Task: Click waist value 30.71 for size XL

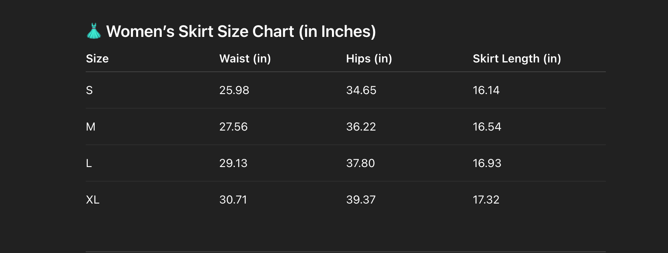Action: (233, 200)
